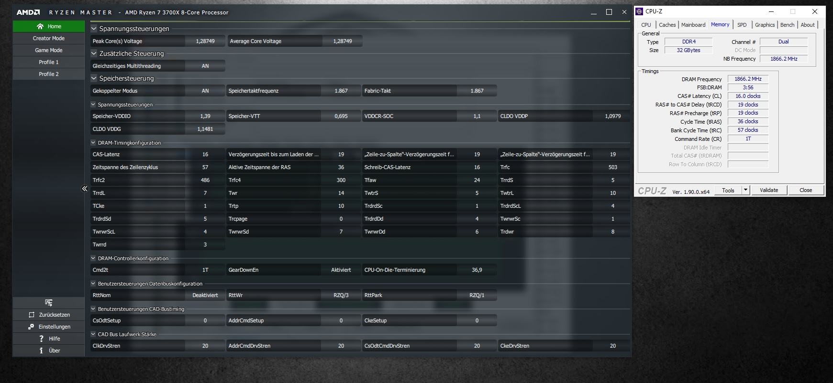
Task: Click the AMD logo in Ryzen Master title bar
Action: tap(28, 12)
